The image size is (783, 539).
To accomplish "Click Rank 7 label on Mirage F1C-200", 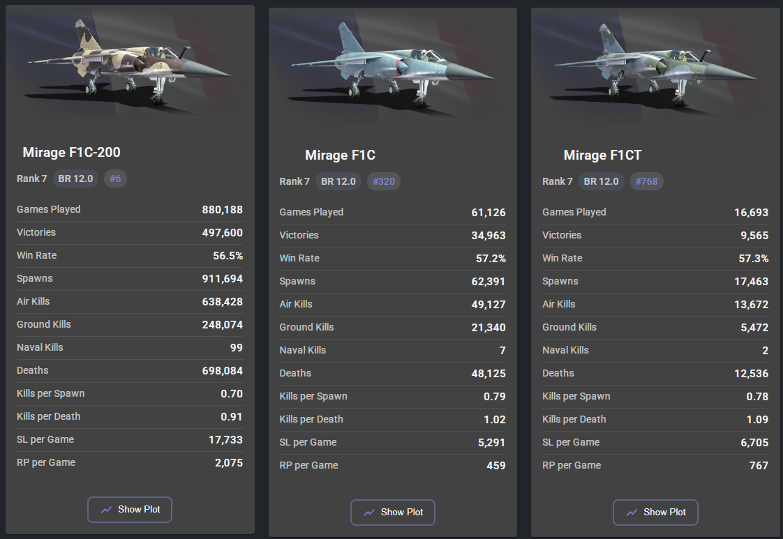I will click(32, 179).
